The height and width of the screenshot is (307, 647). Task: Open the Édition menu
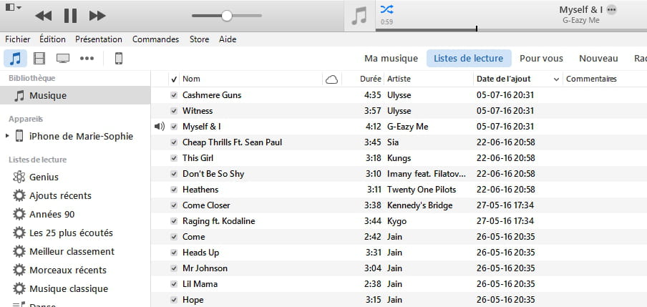52,39
